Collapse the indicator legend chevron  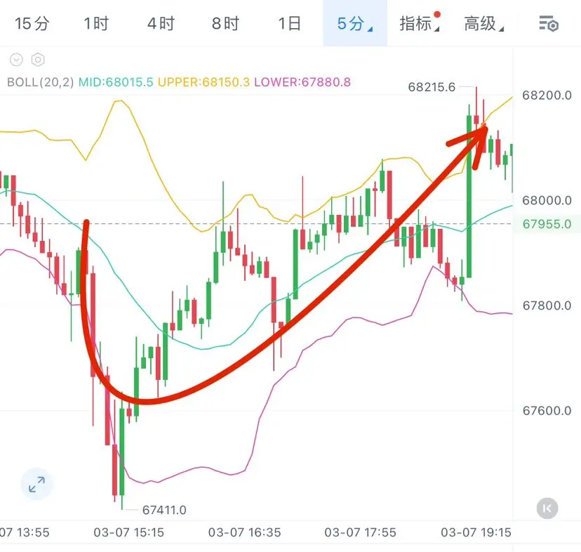(x=16, y=60)
